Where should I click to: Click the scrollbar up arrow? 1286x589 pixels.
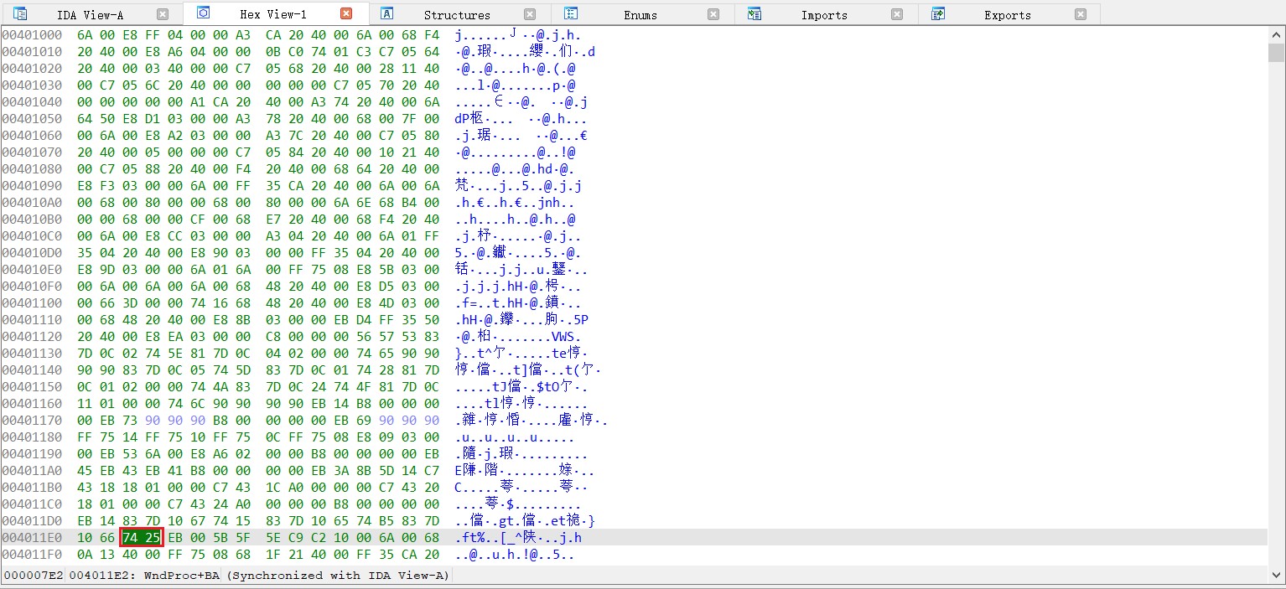click(x=1276, y=34)
